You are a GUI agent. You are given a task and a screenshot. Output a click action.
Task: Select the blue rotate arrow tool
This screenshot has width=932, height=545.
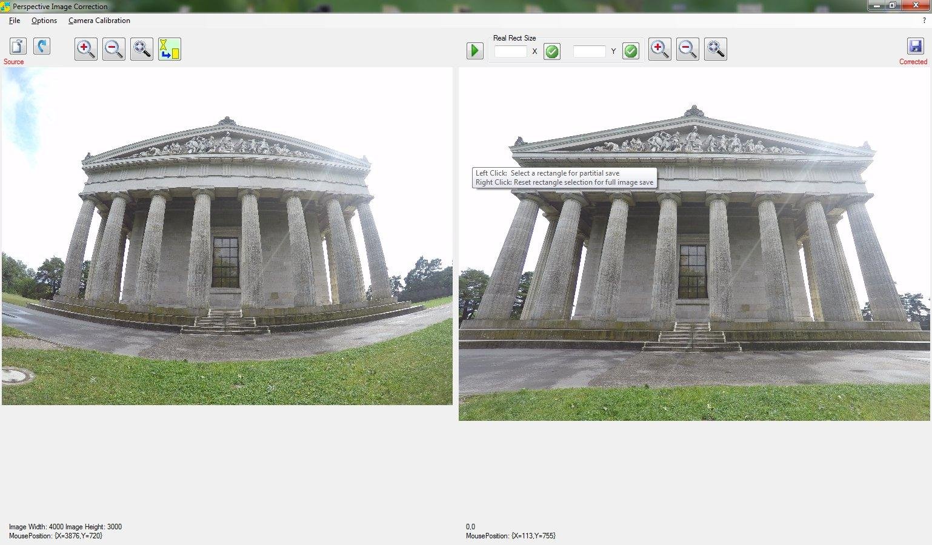tap(41, 47)
